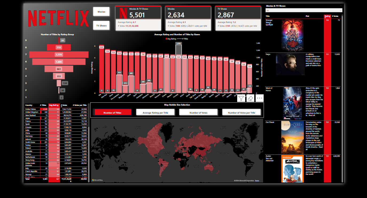Select Number of Titles bubble size
This screenshot has height=198, width=367.
point(112,112)
